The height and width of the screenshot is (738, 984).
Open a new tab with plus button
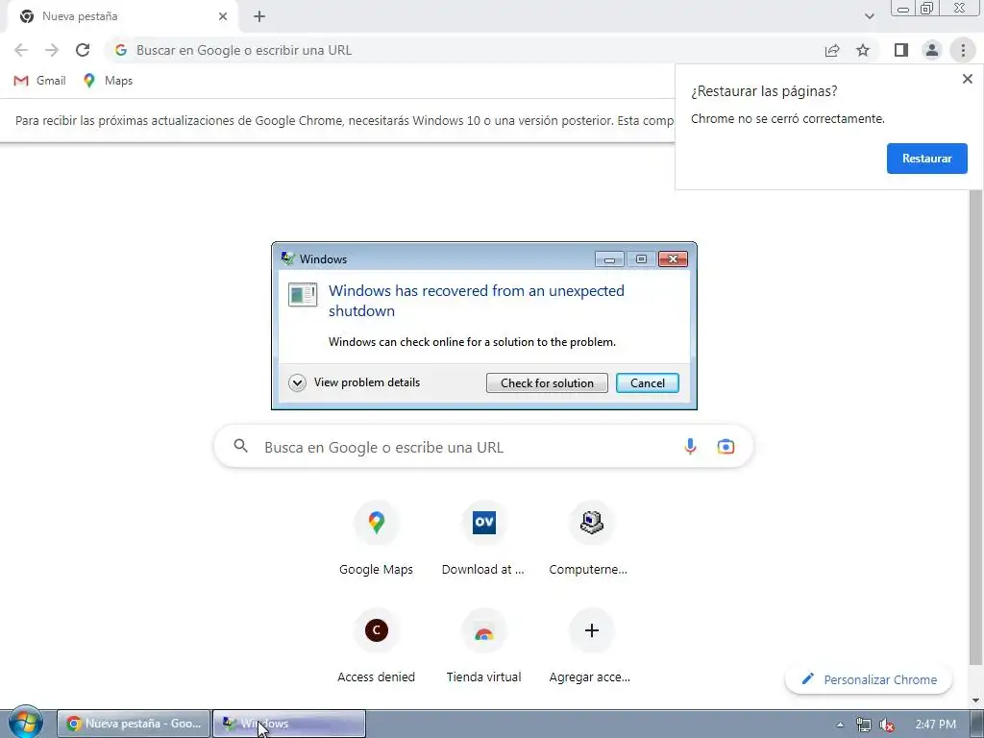[259, 17]
